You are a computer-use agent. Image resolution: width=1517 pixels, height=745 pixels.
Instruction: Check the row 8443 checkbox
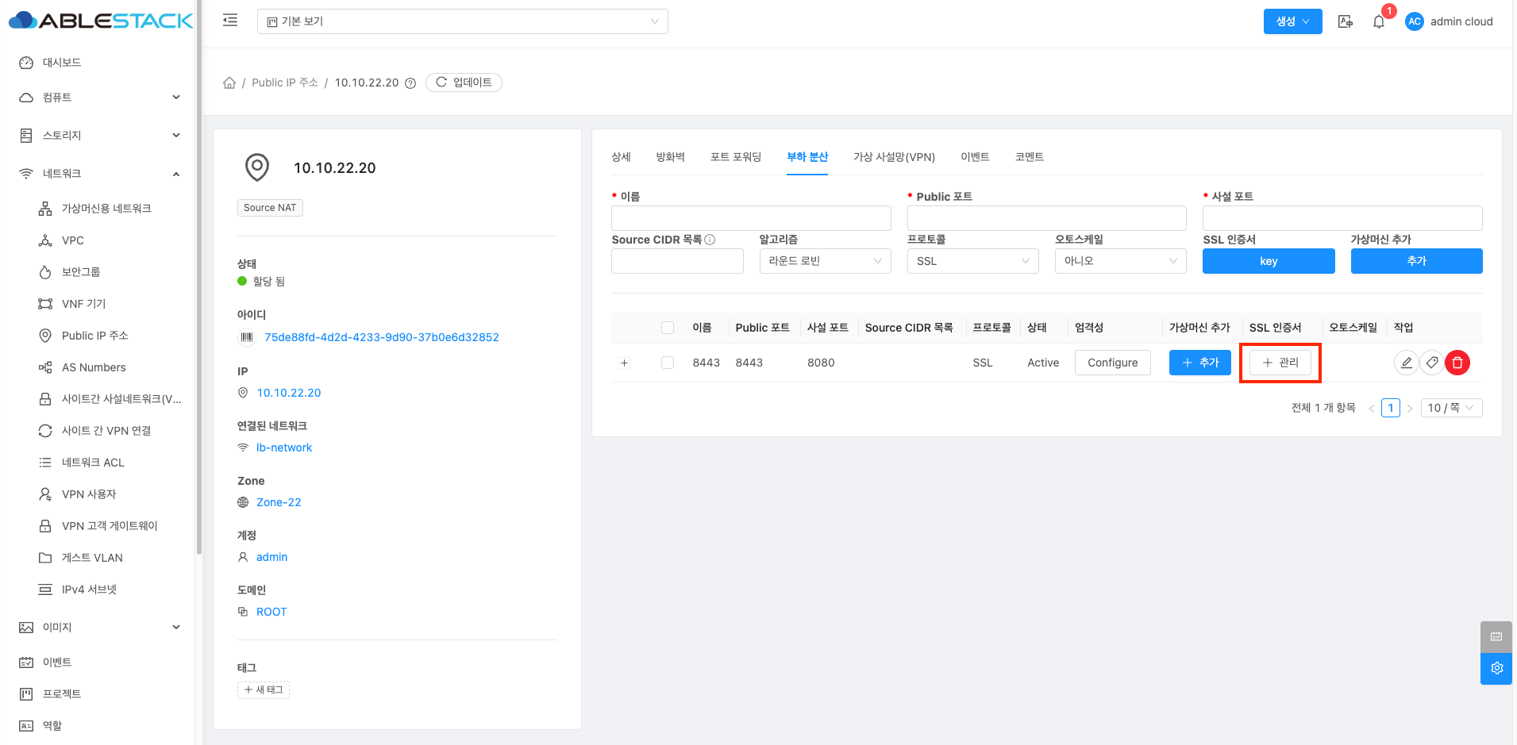[668, 363]
